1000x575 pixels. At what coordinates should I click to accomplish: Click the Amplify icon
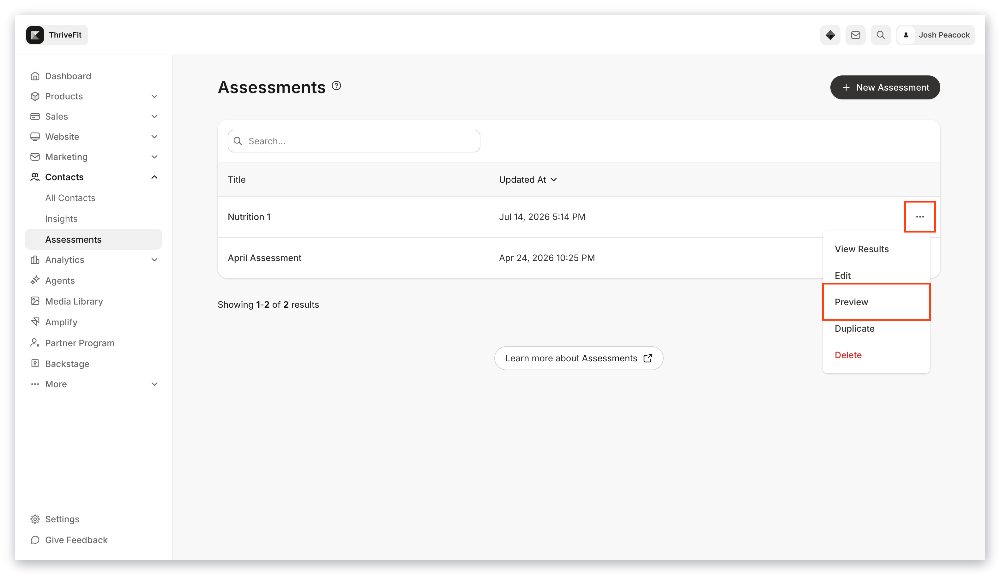pos(35,322)
